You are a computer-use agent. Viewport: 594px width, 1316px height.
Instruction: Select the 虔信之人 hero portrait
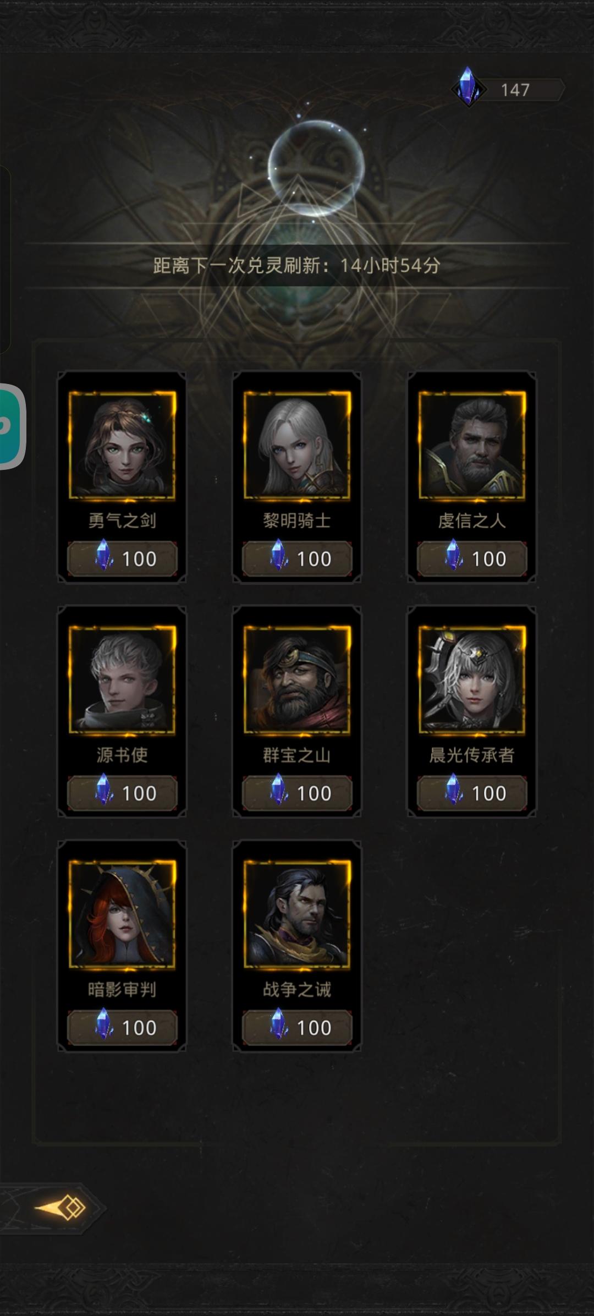click(472, 445)
